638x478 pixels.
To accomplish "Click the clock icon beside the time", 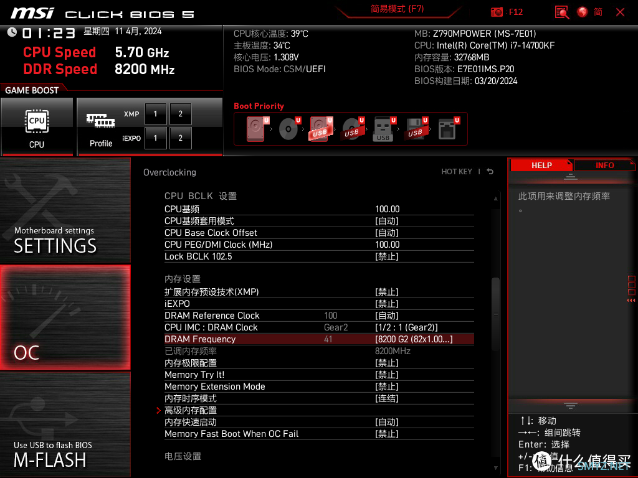I will (12, 32).
